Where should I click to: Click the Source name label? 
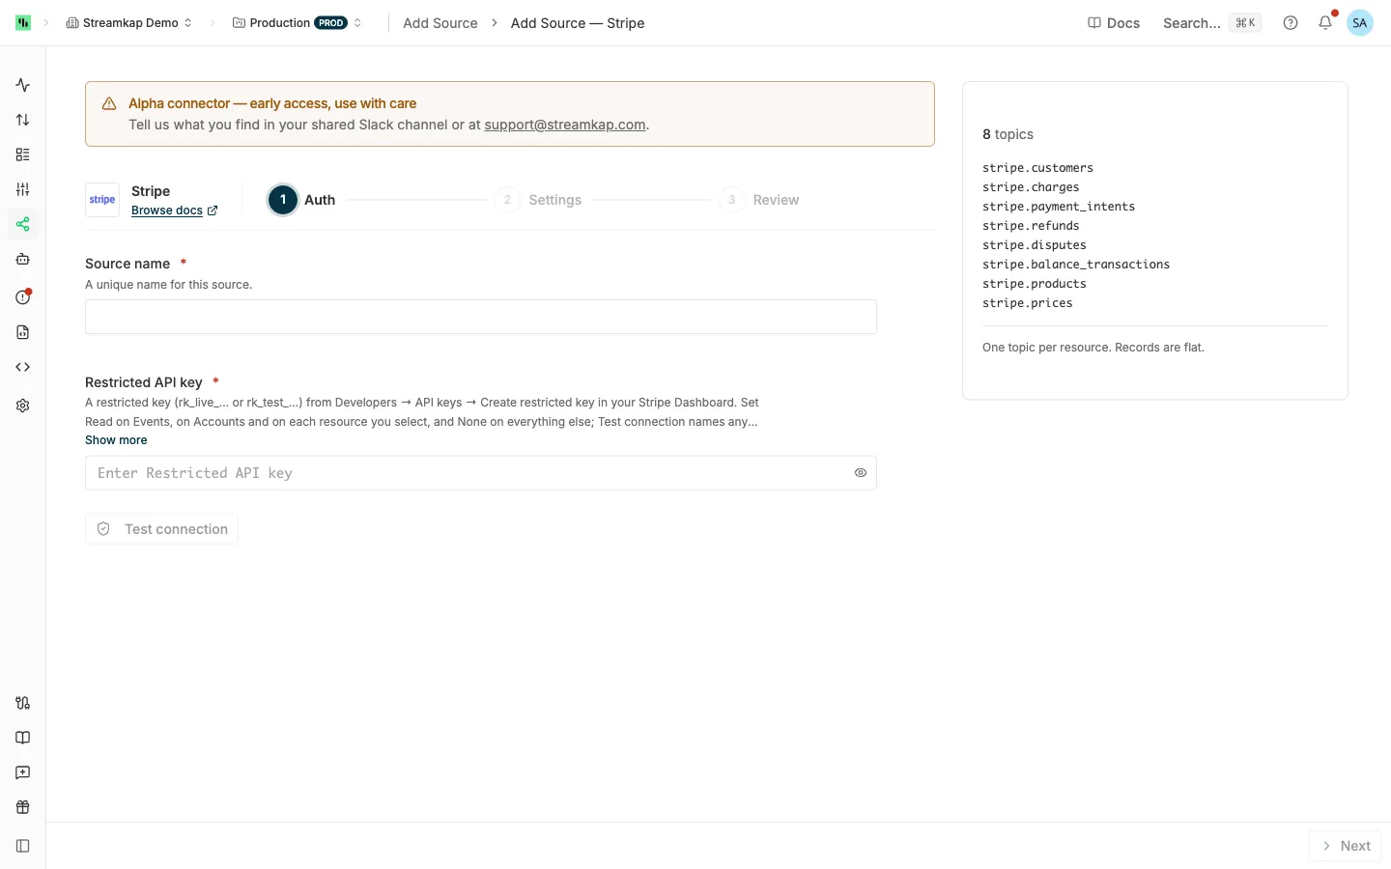tap(128, 264)
